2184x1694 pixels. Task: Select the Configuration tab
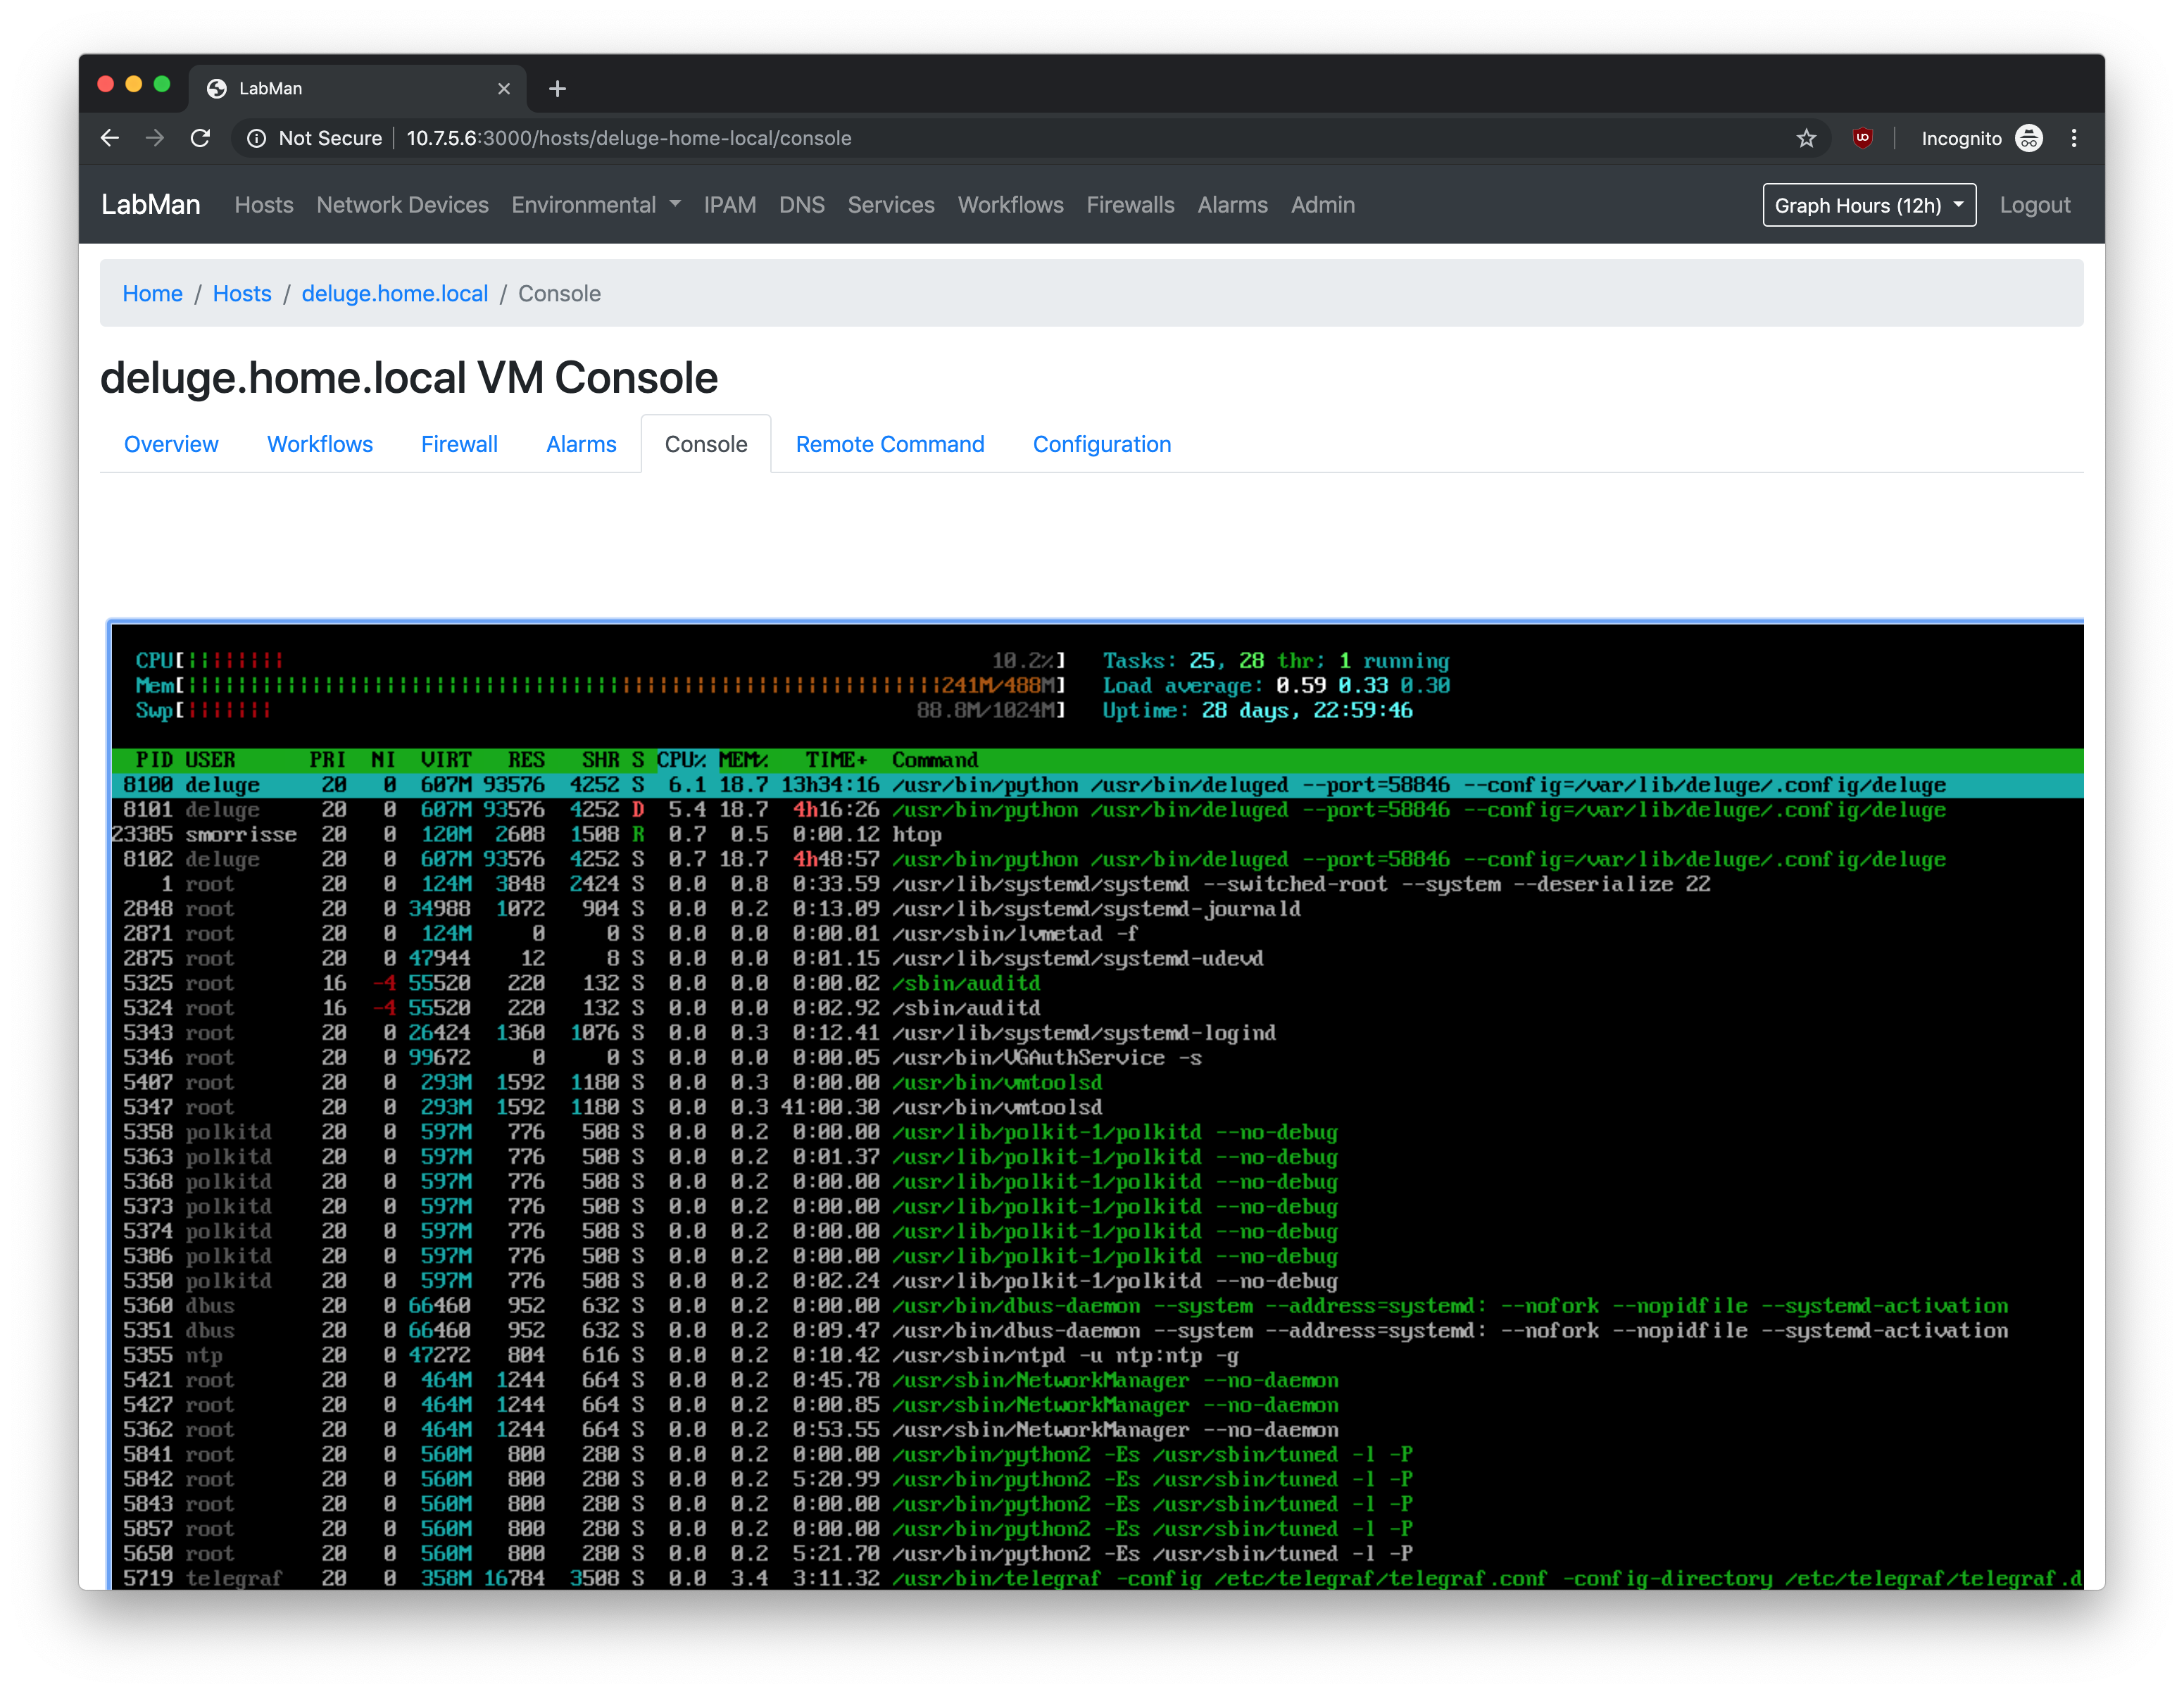1101,444
